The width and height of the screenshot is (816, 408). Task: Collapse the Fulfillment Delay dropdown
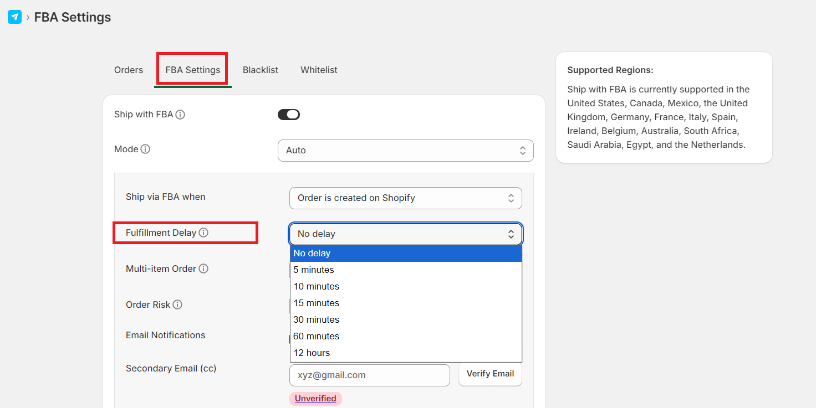(405, 234)
